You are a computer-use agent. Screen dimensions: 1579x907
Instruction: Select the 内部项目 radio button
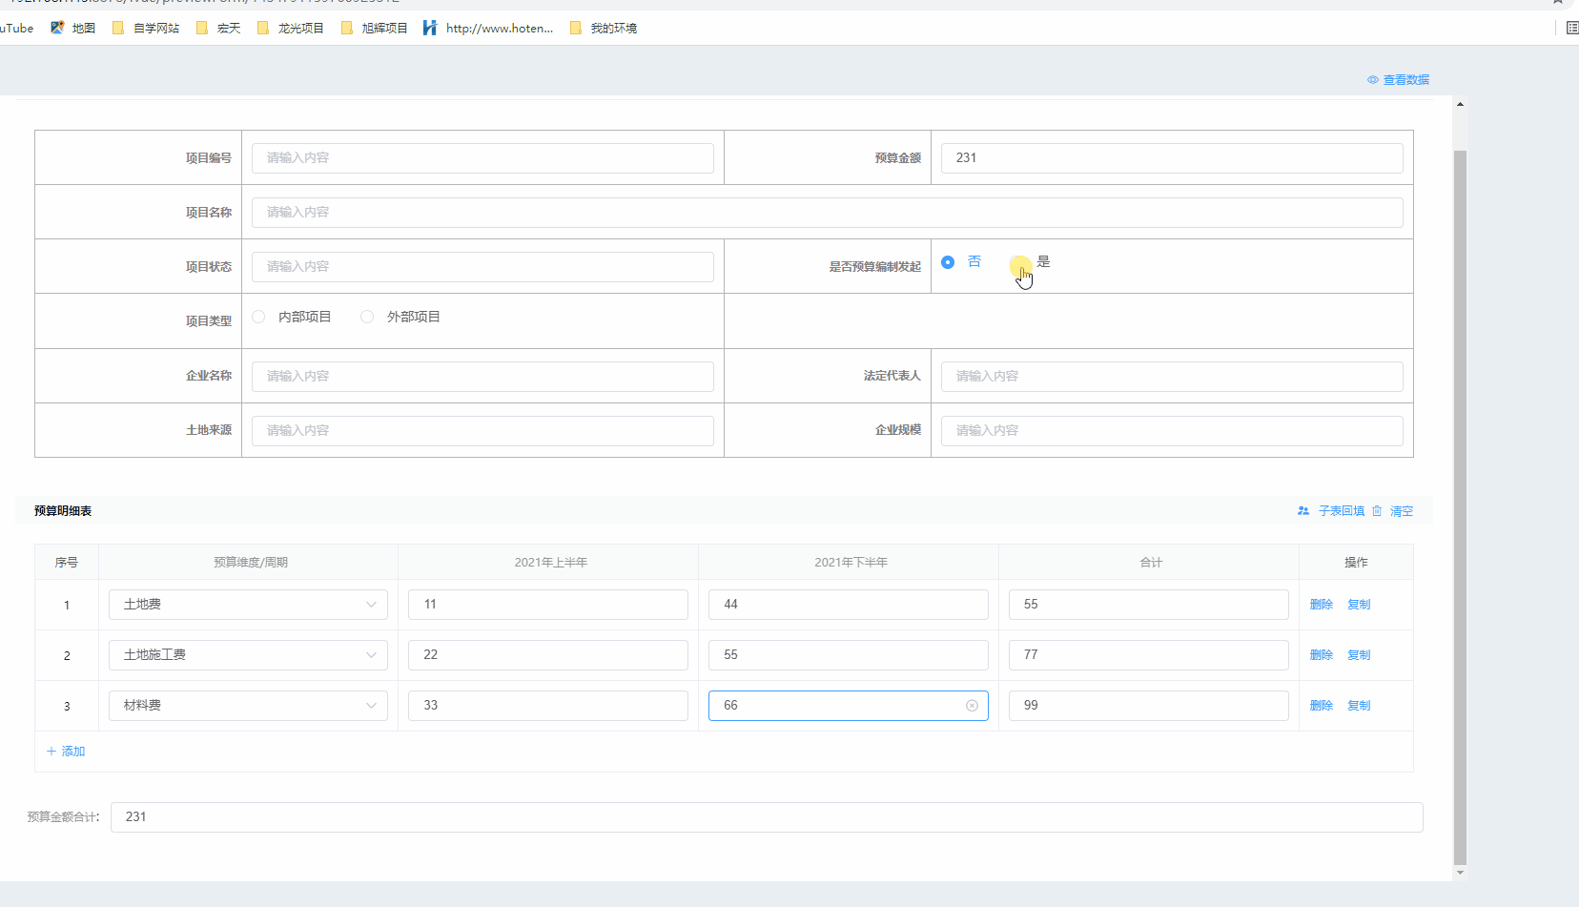click(x=258, y=317)
